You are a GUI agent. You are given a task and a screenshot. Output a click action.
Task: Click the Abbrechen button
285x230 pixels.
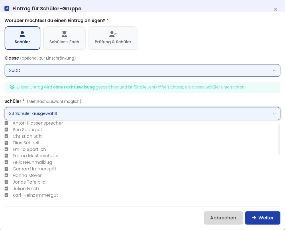pyautogui.click(x=223, y=218)
